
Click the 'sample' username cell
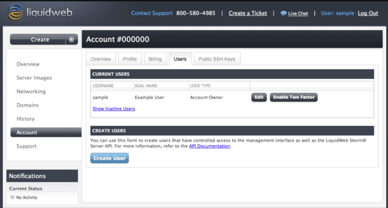(100, 97)
